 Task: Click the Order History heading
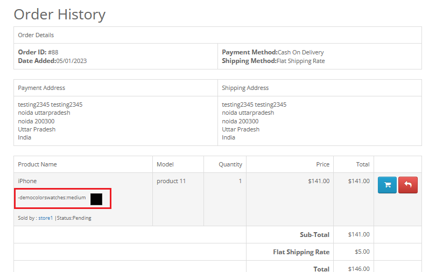[59, 15]
